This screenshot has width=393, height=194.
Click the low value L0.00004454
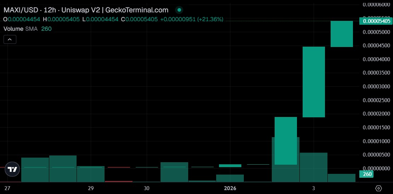point(100,19)
